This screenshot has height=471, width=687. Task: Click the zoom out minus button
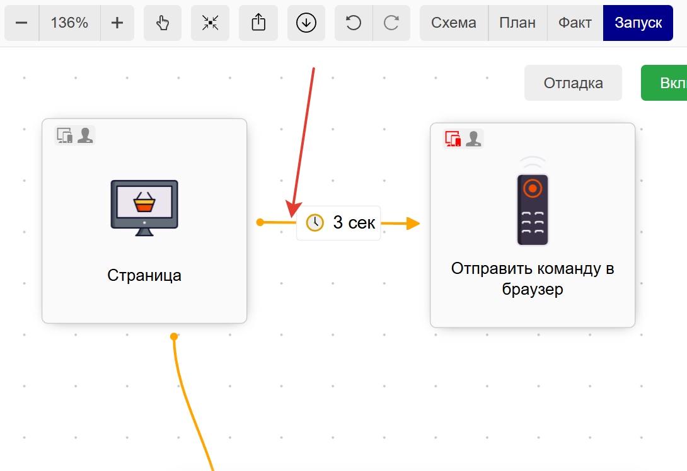21,23
